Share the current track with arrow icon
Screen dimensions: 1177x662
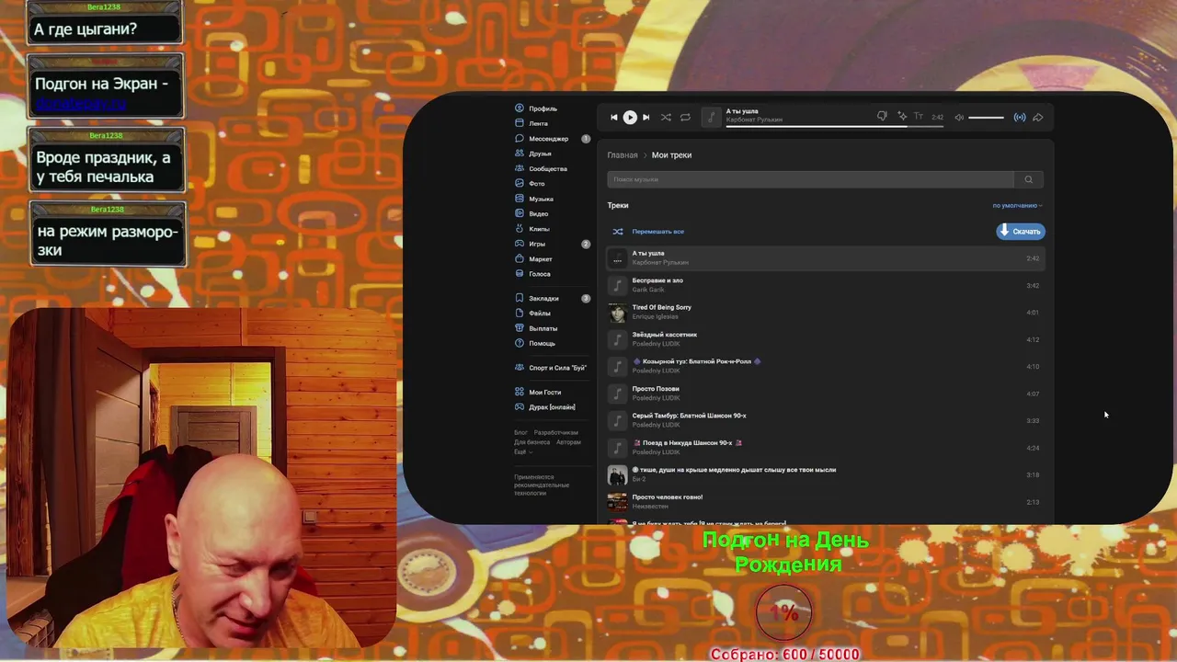1038,118
